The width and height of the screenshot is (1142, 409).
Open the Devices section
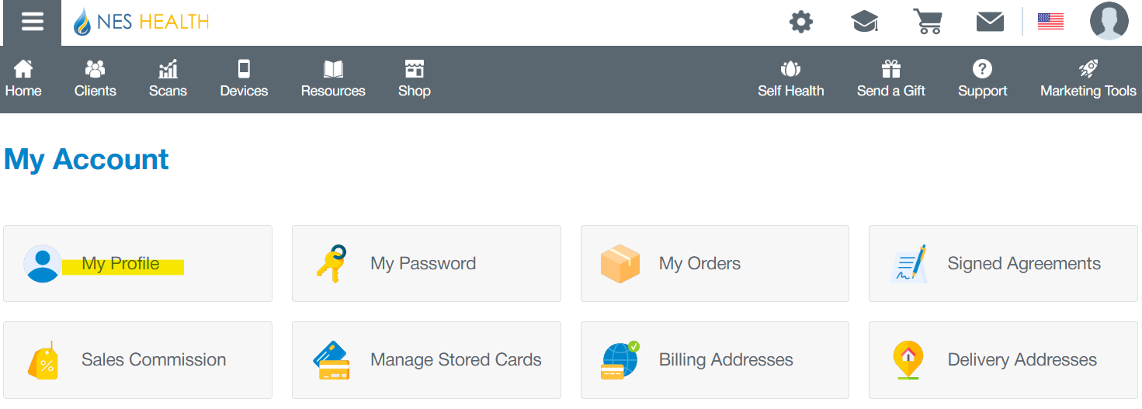coord(244,79)
